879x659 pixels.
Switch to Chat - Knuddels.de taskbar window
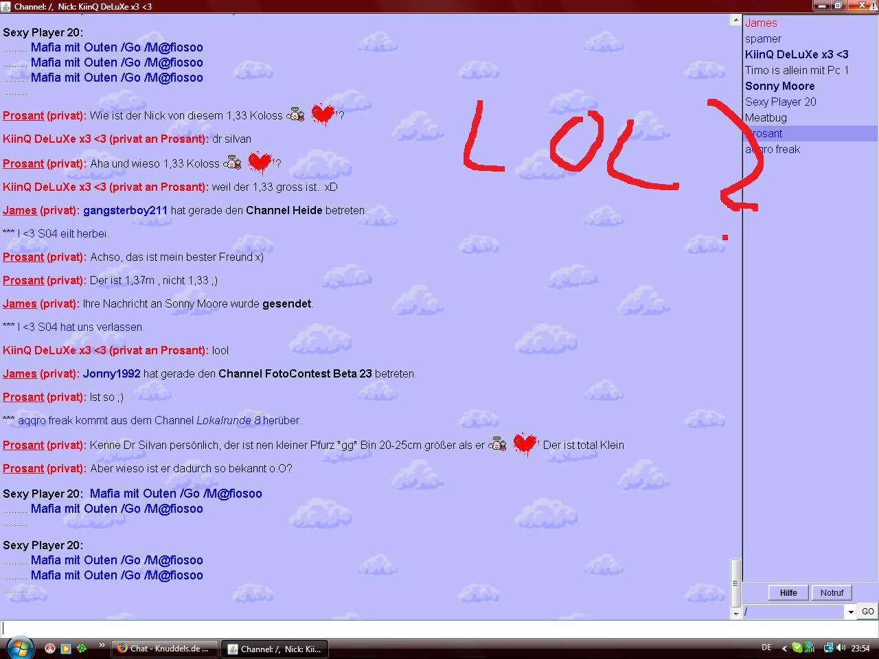point(163,648)
